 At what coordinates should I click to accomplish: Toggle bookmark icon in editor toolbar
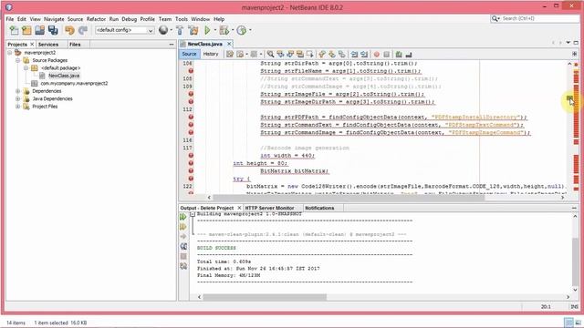pyautogui.click(x=341, y=55)
